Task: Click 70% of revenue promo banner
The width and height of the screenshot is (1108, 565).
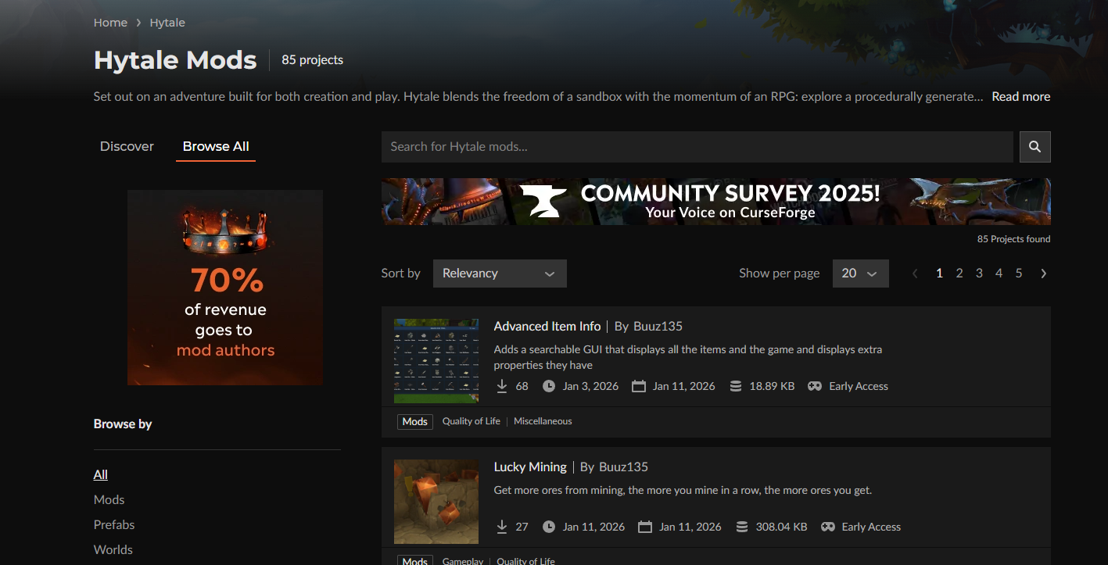Action: (225, 288)
